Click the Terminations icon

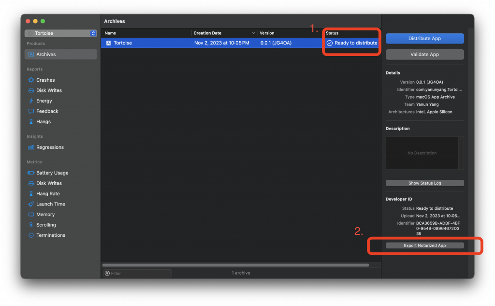click(31, 235)
